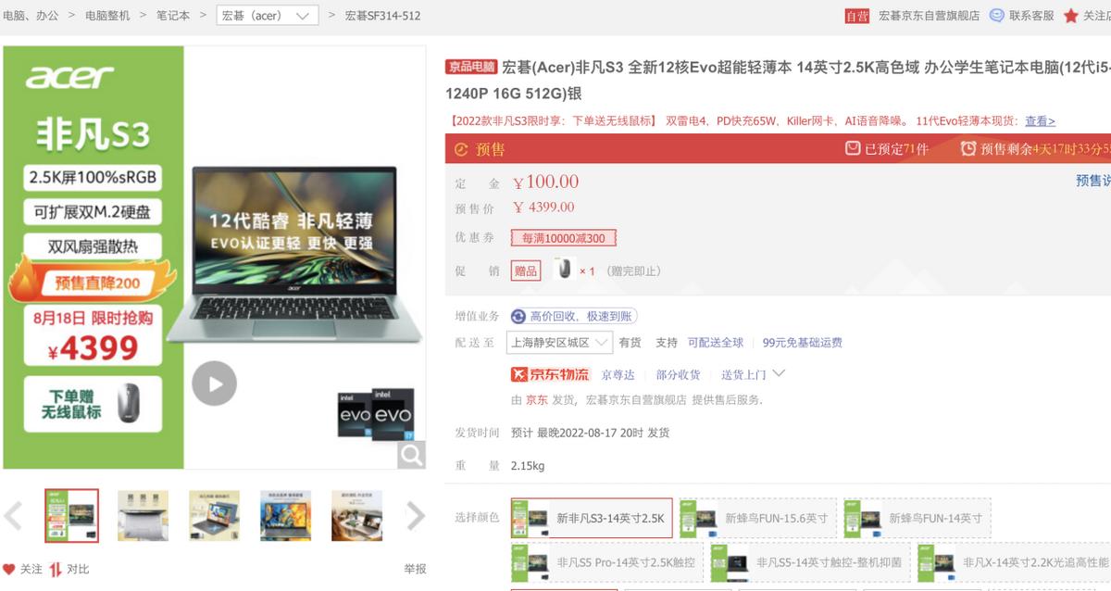1111x591 pixels.
Task: Click the countdown clock icon in the presale bar
Action: (x=969, y=148)
